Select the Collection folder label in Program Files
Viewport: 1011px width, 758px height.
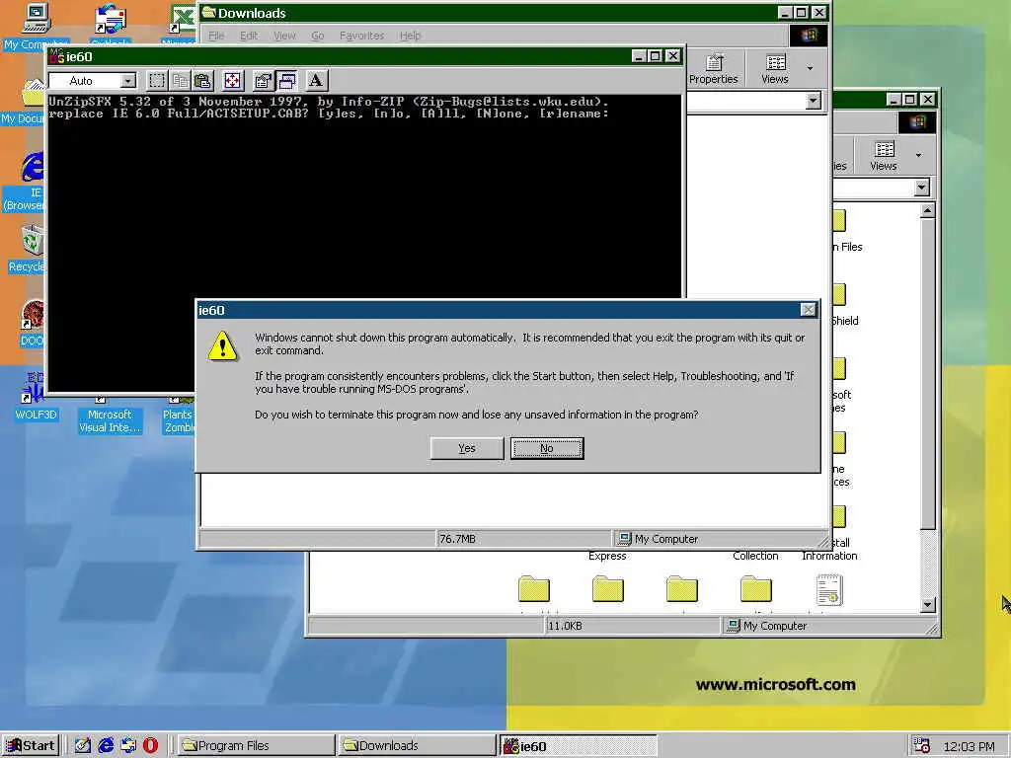(x=755, y=556)
